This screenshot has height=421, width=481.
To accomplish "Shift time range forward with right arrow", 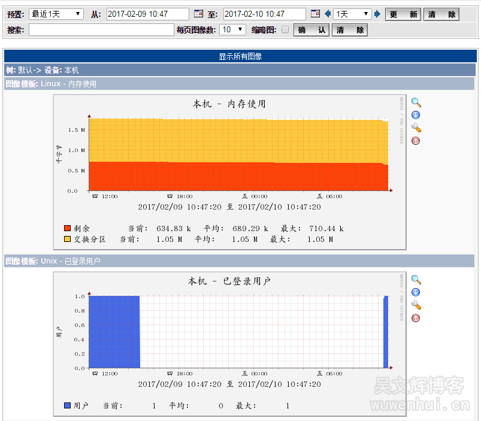I will (x=377, y=14).
